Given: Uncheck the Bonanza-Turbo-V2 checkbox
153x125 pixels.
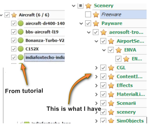Looking at the screenshot, I should click(x=14, y=41).
